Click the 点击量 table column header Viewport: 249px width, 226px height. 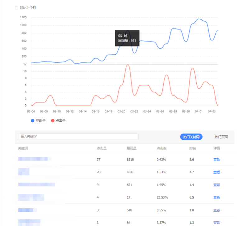pyautogui.click(x=101, y=148)
